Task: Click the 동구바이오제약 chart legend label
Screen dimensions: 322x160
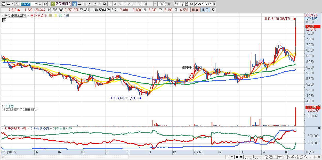Action: 15,15
